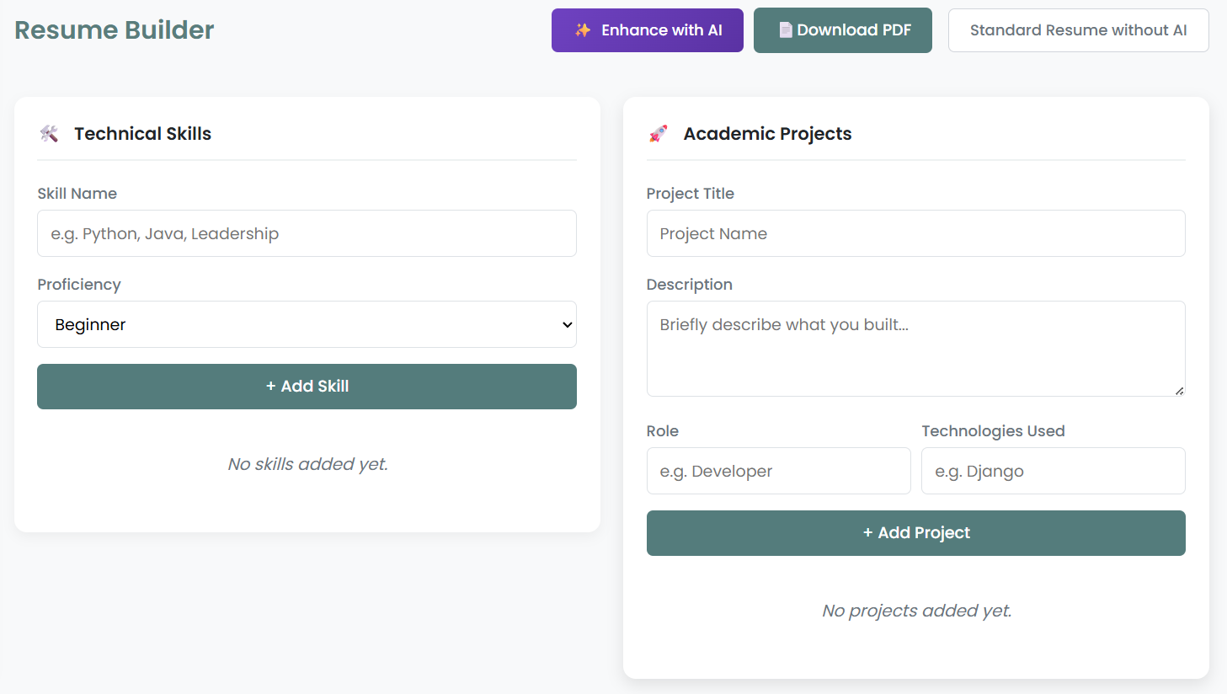Click the hammer and wrench Technical Skills icon

(50, 134)
